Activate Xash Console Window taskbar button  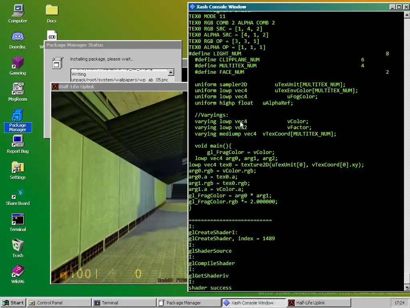pos(253,302)
